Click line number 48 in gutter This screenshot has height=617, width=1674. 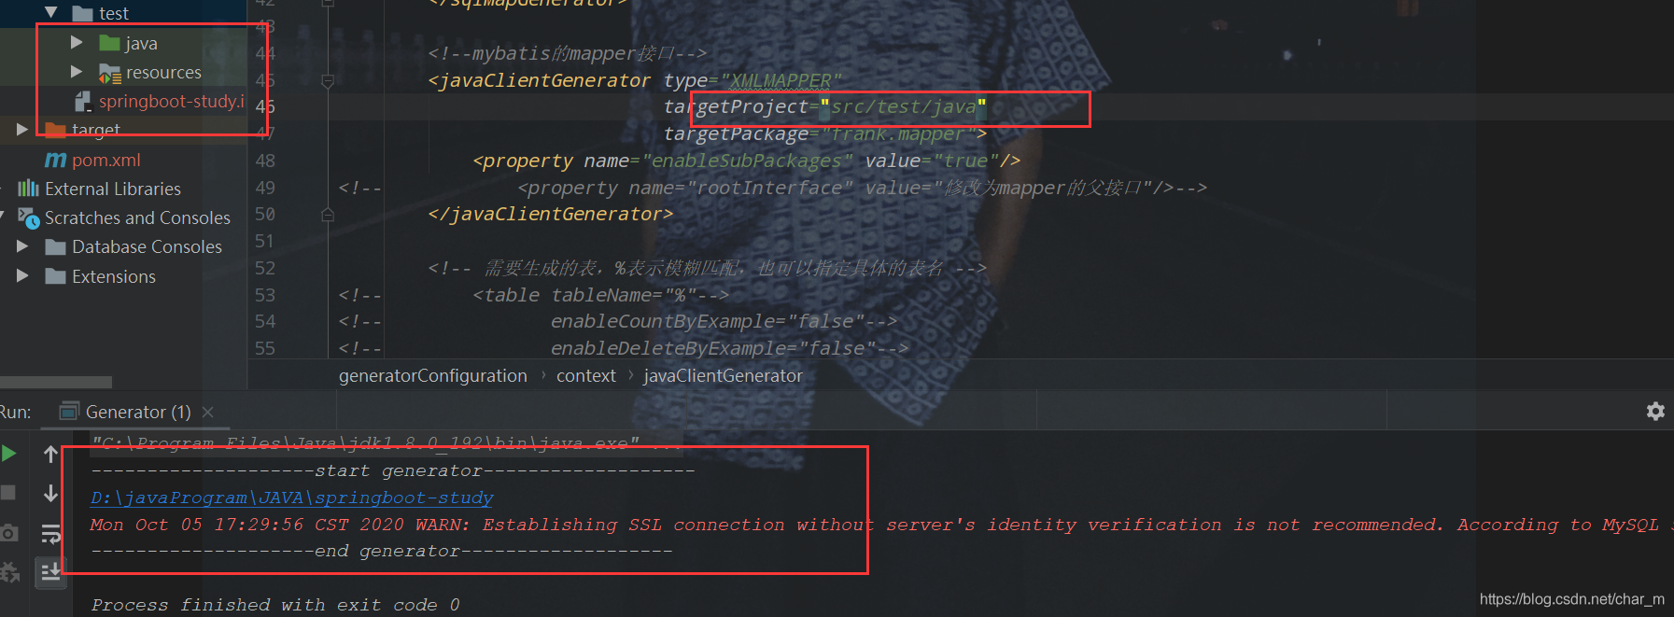pos(265,160)
